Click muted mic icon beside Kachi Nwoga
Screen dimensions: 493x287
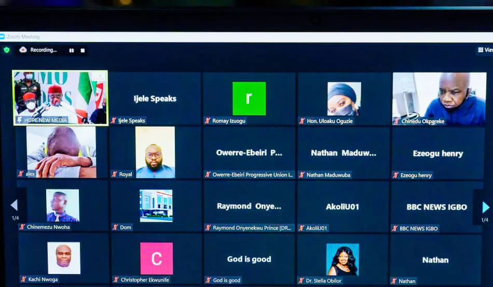23,279
